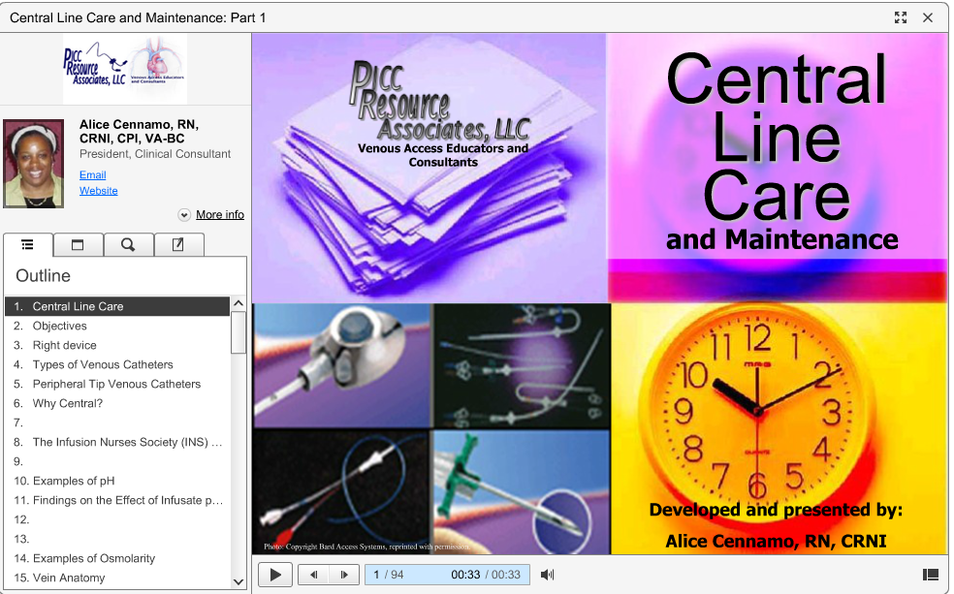
Task: Go to slide 10 Examples of pH
Action: click(x=117, y=481)
